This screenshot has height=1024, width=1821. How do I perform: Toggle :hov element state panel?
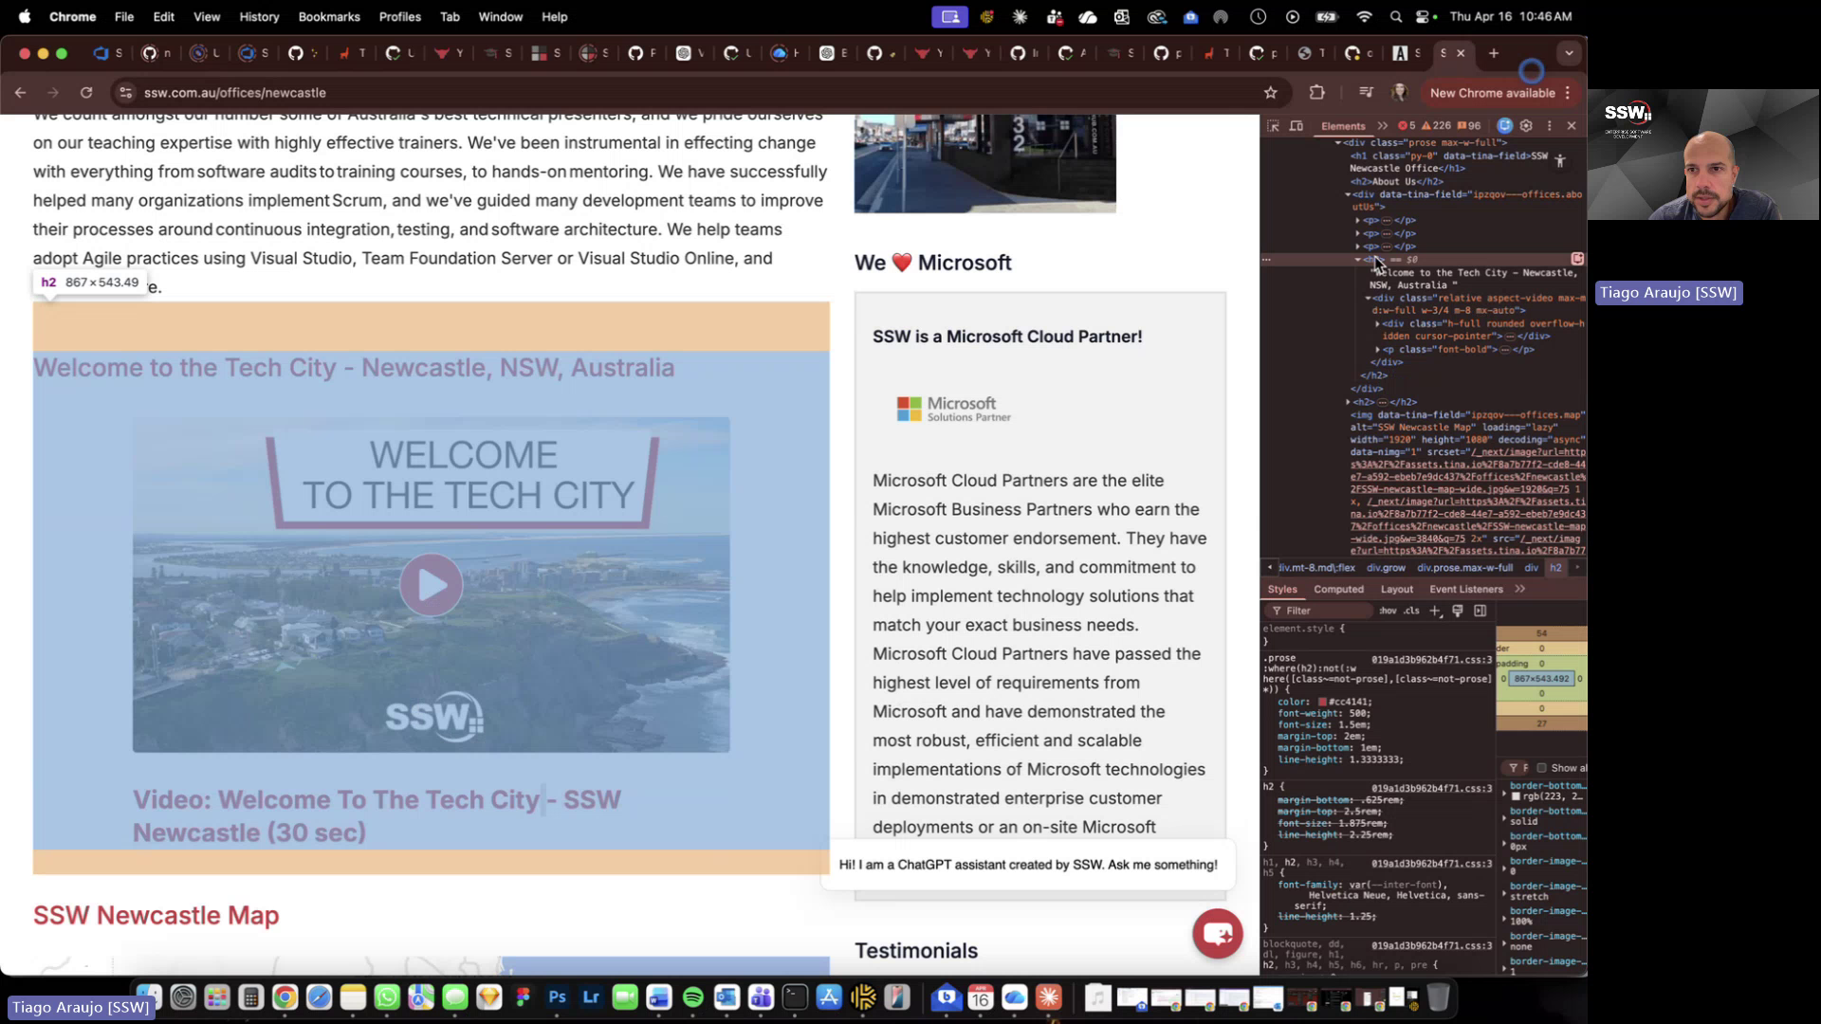1389,612
